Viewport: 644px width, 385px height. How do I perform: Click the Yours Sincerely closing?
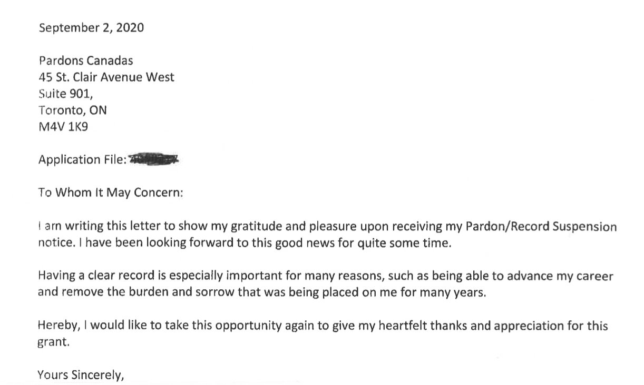tap(81, 376)
